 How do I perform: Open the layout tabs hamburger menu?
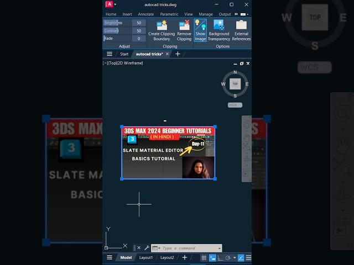[110, 257]
